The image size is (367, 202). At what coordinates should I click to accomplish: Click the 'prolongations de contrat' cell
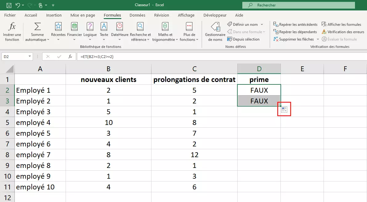(x=194, y=80)
